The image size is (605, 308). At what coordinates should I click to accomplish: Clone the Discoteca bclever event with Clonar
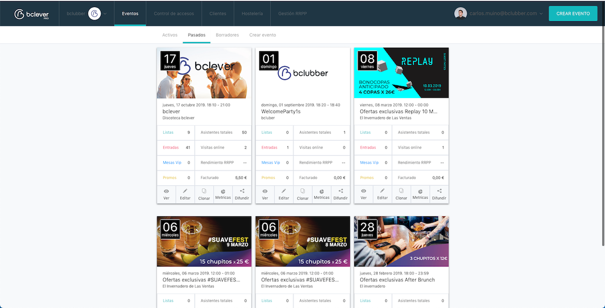pos(204,194)
